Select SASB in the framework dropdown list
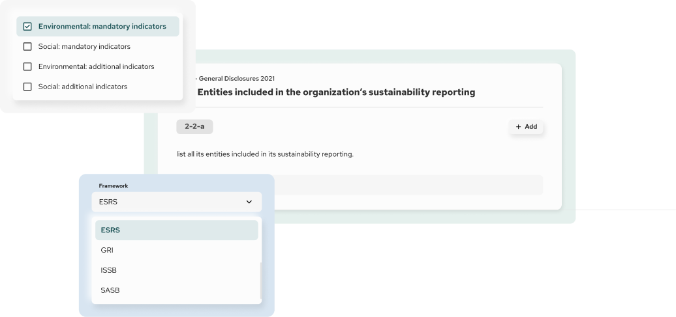The height and width of the screenshot is (317, 676). point(110,290)
